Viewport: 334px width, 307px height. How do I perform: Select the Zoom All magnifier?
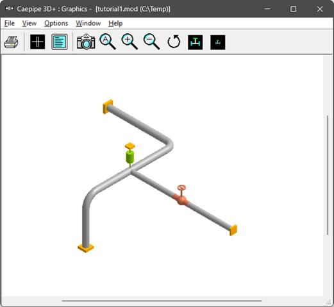108,42
